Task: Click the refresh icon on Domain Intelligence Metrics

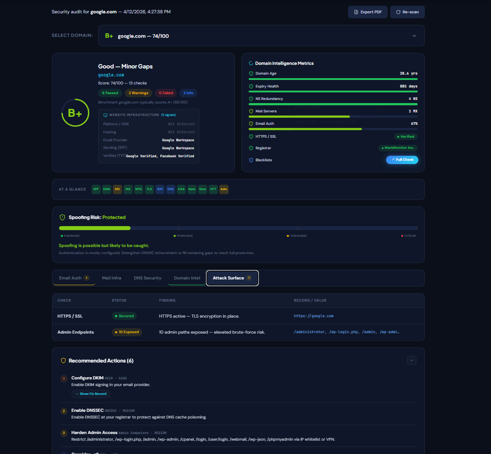Action: tap(251, 63)
